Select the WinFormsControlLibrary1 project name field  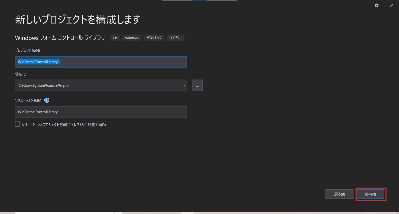point(101,62)
